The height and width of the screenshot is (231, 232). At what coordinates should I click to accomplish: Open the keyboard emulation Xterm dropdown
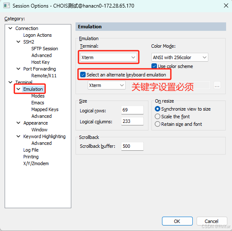tap(107, 85)
